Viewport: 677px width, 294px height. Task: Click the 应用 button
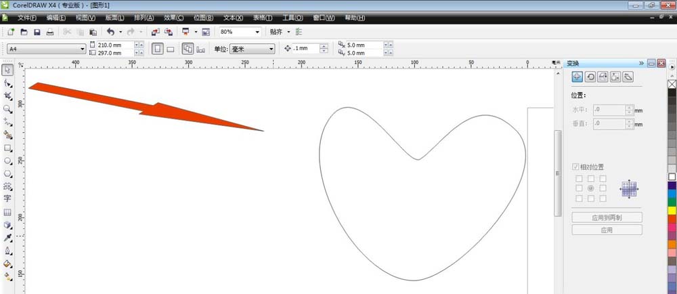click(607, 230)
